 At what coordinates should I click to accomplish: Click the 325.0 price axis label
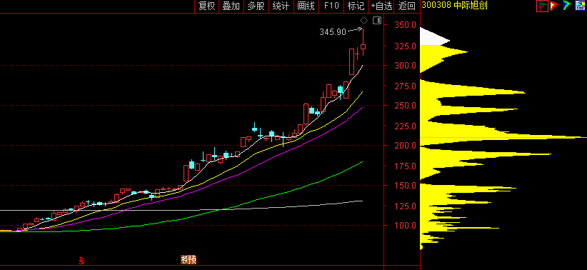coord(405,46)
